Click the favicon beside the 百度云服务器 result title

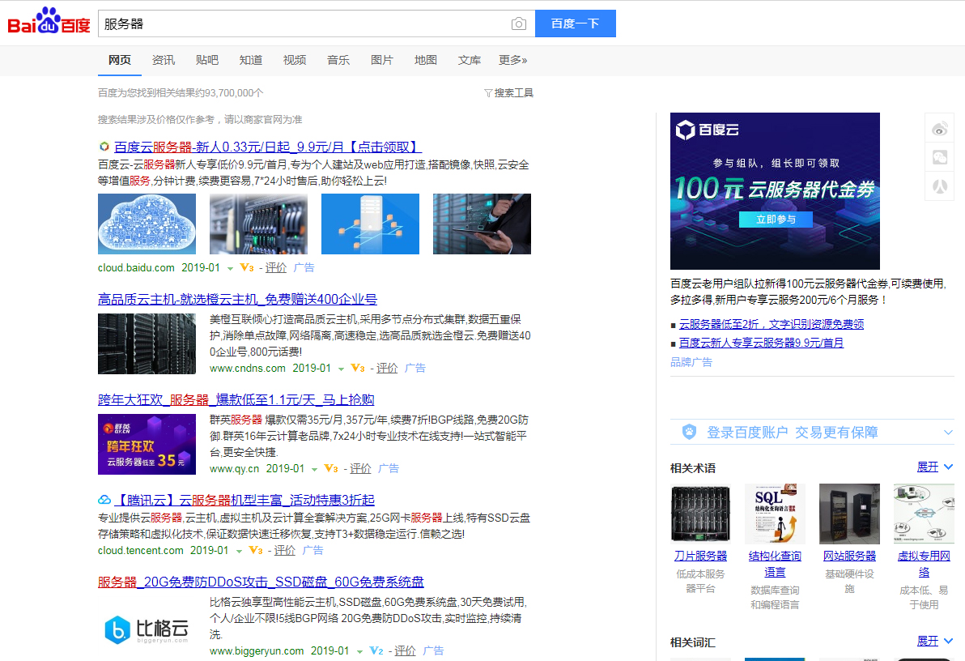104,147
